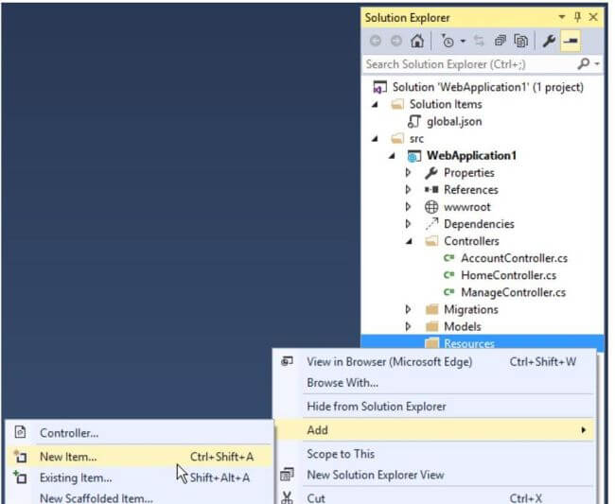Collapse the Controllers folder
Viewport: 615px width, 504px height.
point(409,241)
